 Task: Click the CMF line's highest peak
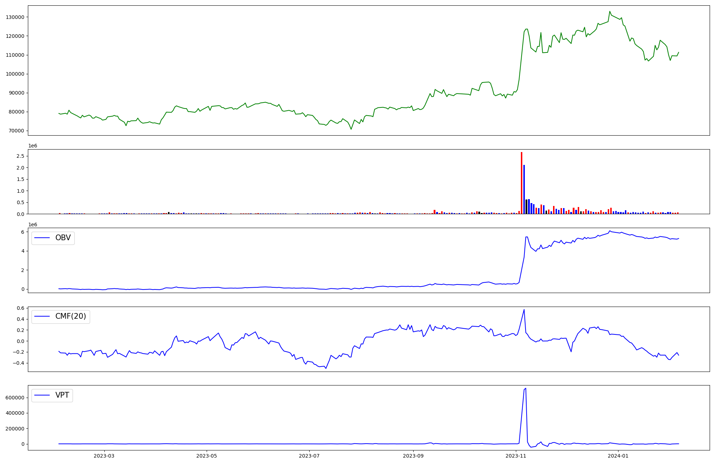click(x=524, y=309)
